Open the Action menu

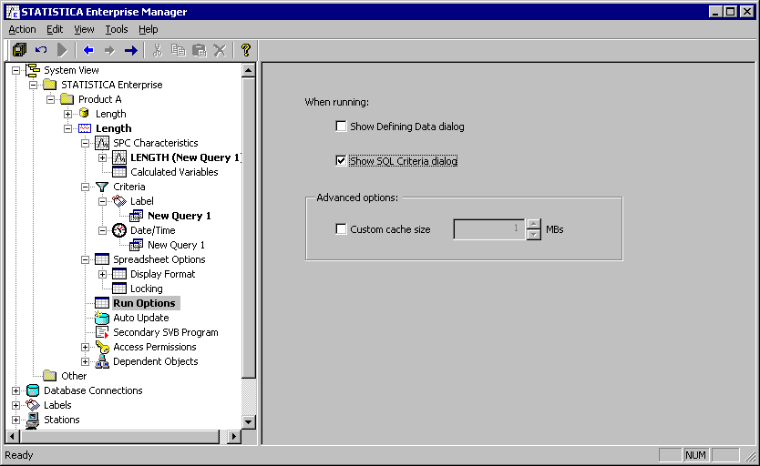22,29
